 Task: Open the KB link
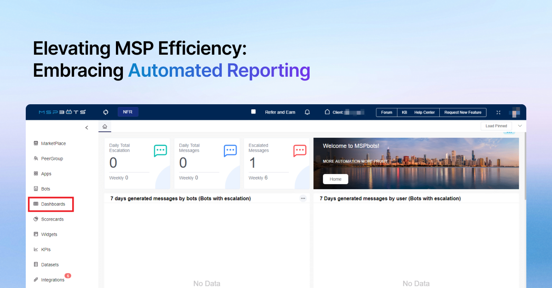tap(404, 113)
